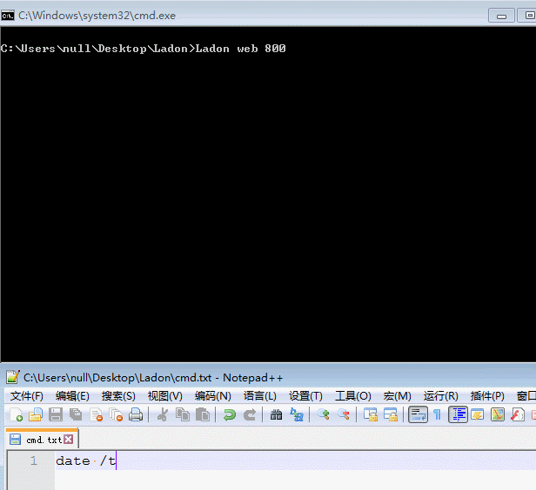The width and height of the screenshot is (536, 490).
Task: Toggle the indent guide button
Action: click(x=459, y=415)
